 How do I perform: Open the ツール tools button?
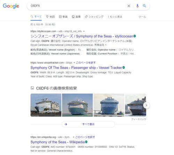pos(142,17)
